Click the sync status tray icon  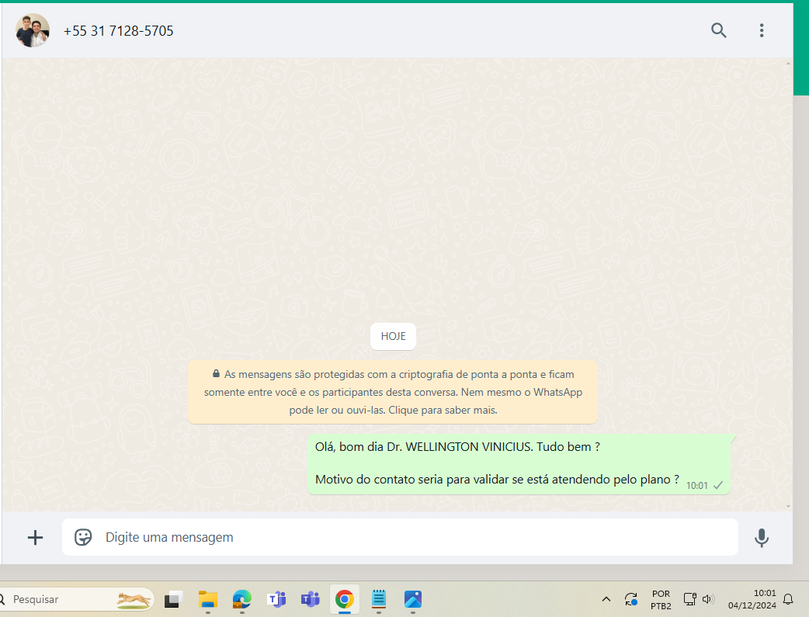pos(631,599)
